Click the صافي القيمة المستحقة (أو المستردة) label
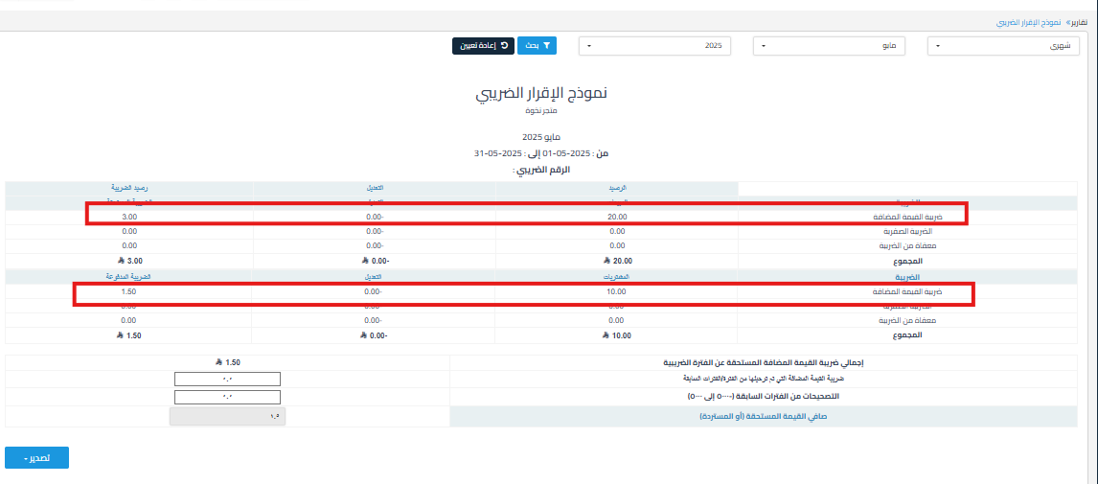The image size is (1098, 484). [763, 416]
